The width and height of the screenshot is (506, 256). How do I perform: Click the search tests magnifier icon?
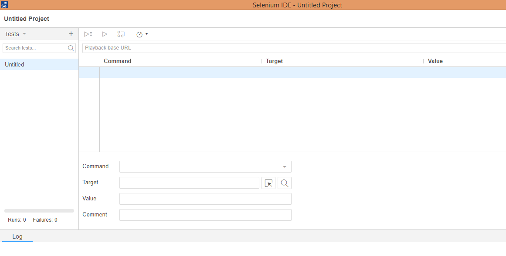(x=71, y=48)
